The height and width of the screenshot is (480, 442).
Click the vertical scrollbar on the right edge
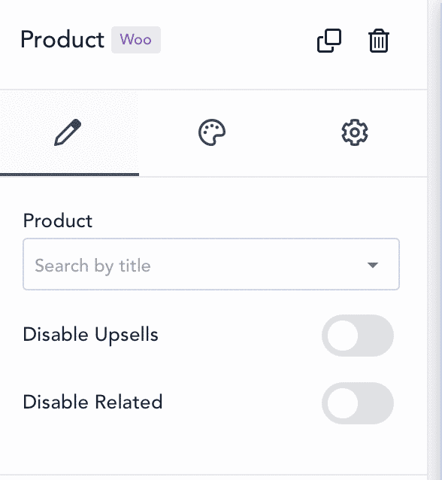(434, 240)
